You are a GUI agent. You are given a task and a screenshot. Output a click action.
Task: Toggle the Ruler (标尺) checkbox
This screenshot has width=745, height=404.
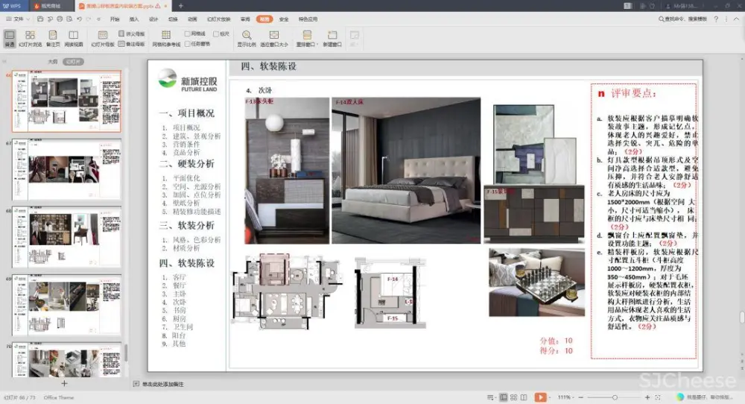tap(215, 34)
